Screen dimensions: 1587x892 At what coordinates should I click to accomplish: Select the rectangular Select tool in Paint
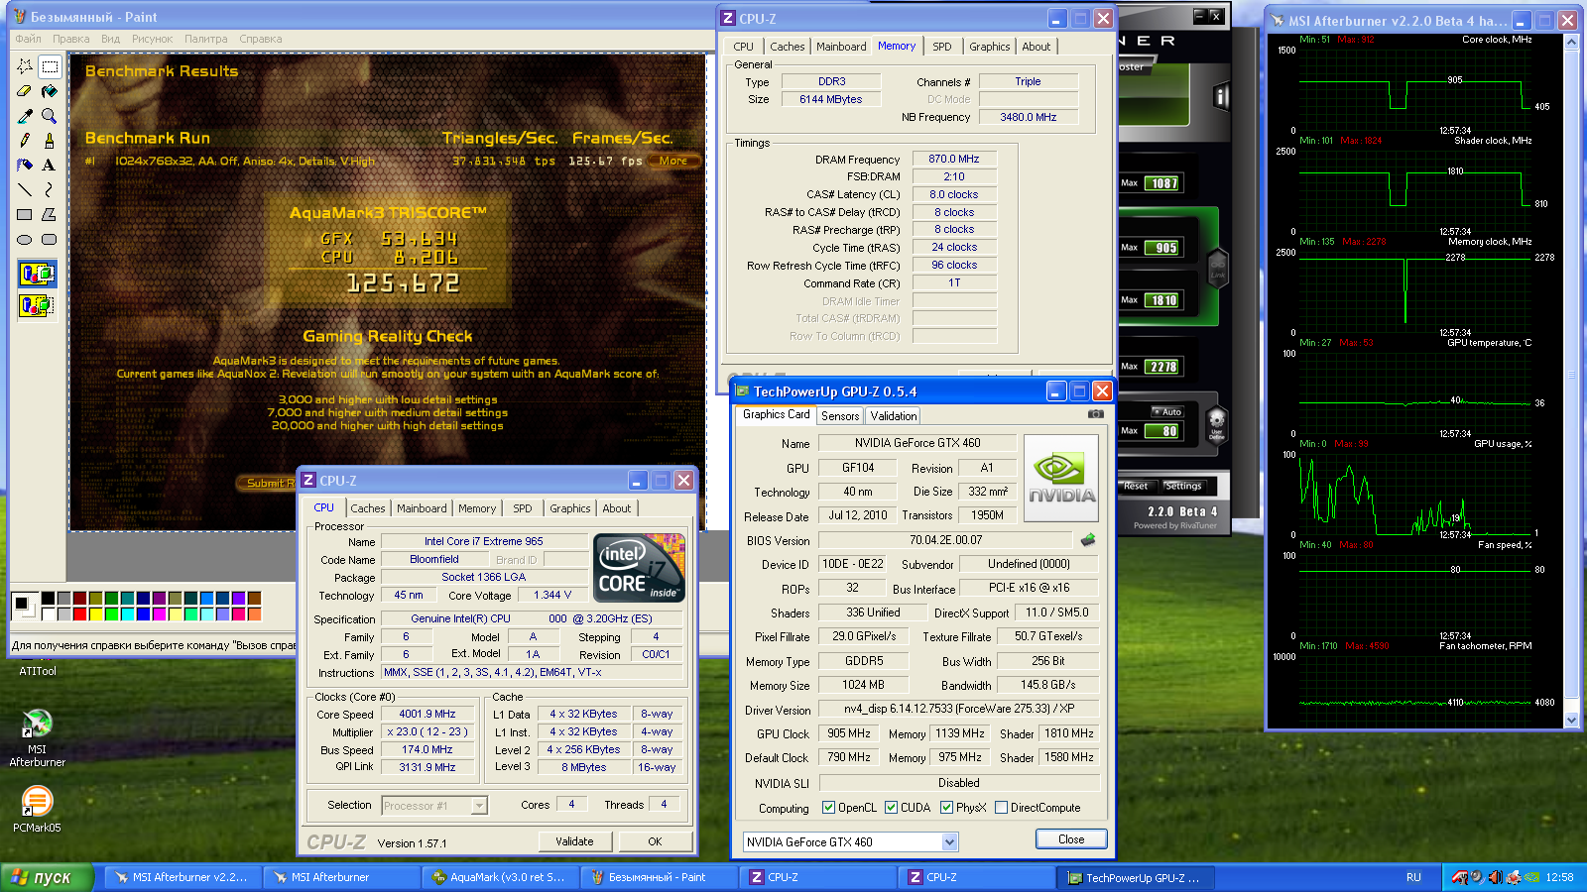click(50, 66)
